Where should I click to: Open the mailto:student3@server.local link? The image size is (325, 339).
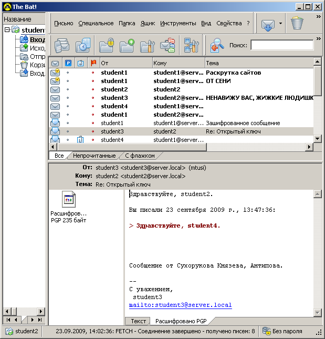(180, 305)
